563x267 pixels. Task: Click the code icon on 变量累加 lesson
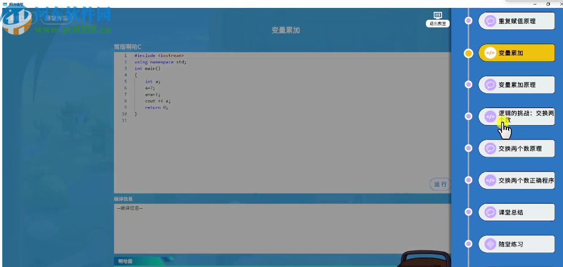point(490,53)
